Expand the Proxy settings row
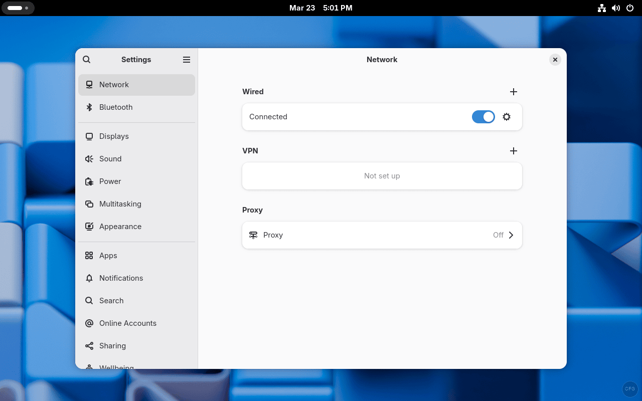The image size is (642, 401). click(382, 235)
